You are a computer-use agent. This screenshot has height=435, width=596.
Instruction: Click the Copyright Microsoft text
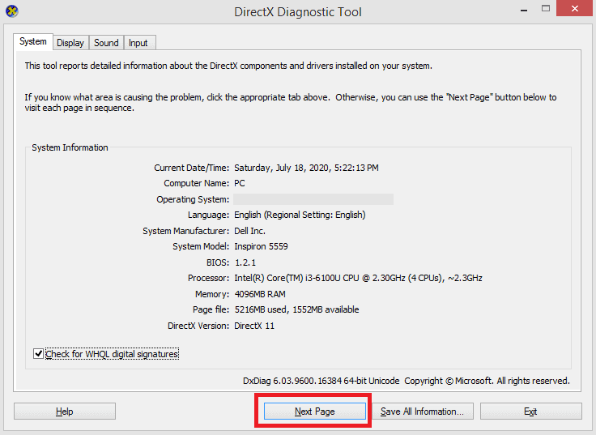487,381
